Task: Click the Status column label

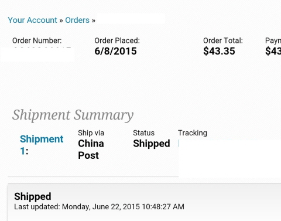Action: 143,133
